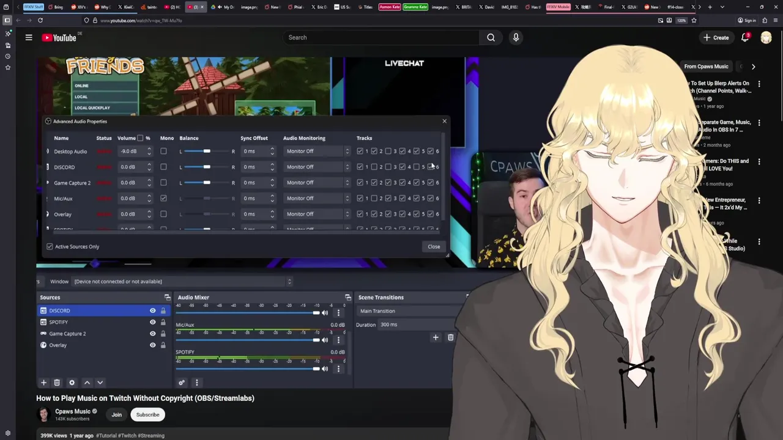Open Overlay audio monitoring dropdown
This screenshot has width=783, height=440.
coord(317,214)
